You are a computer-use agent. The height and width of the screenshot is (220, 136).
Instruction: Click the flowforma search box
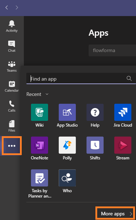[112, 51]
